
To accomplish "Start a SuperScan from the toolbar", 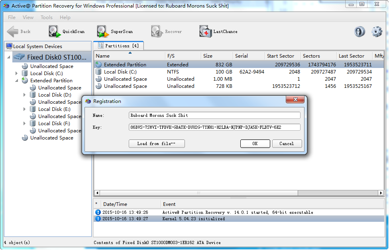I will click(x=103, y=31).
